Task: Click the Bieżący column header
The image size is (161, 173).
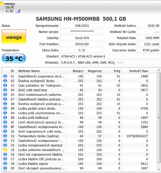Action: (x=75, y=71)
